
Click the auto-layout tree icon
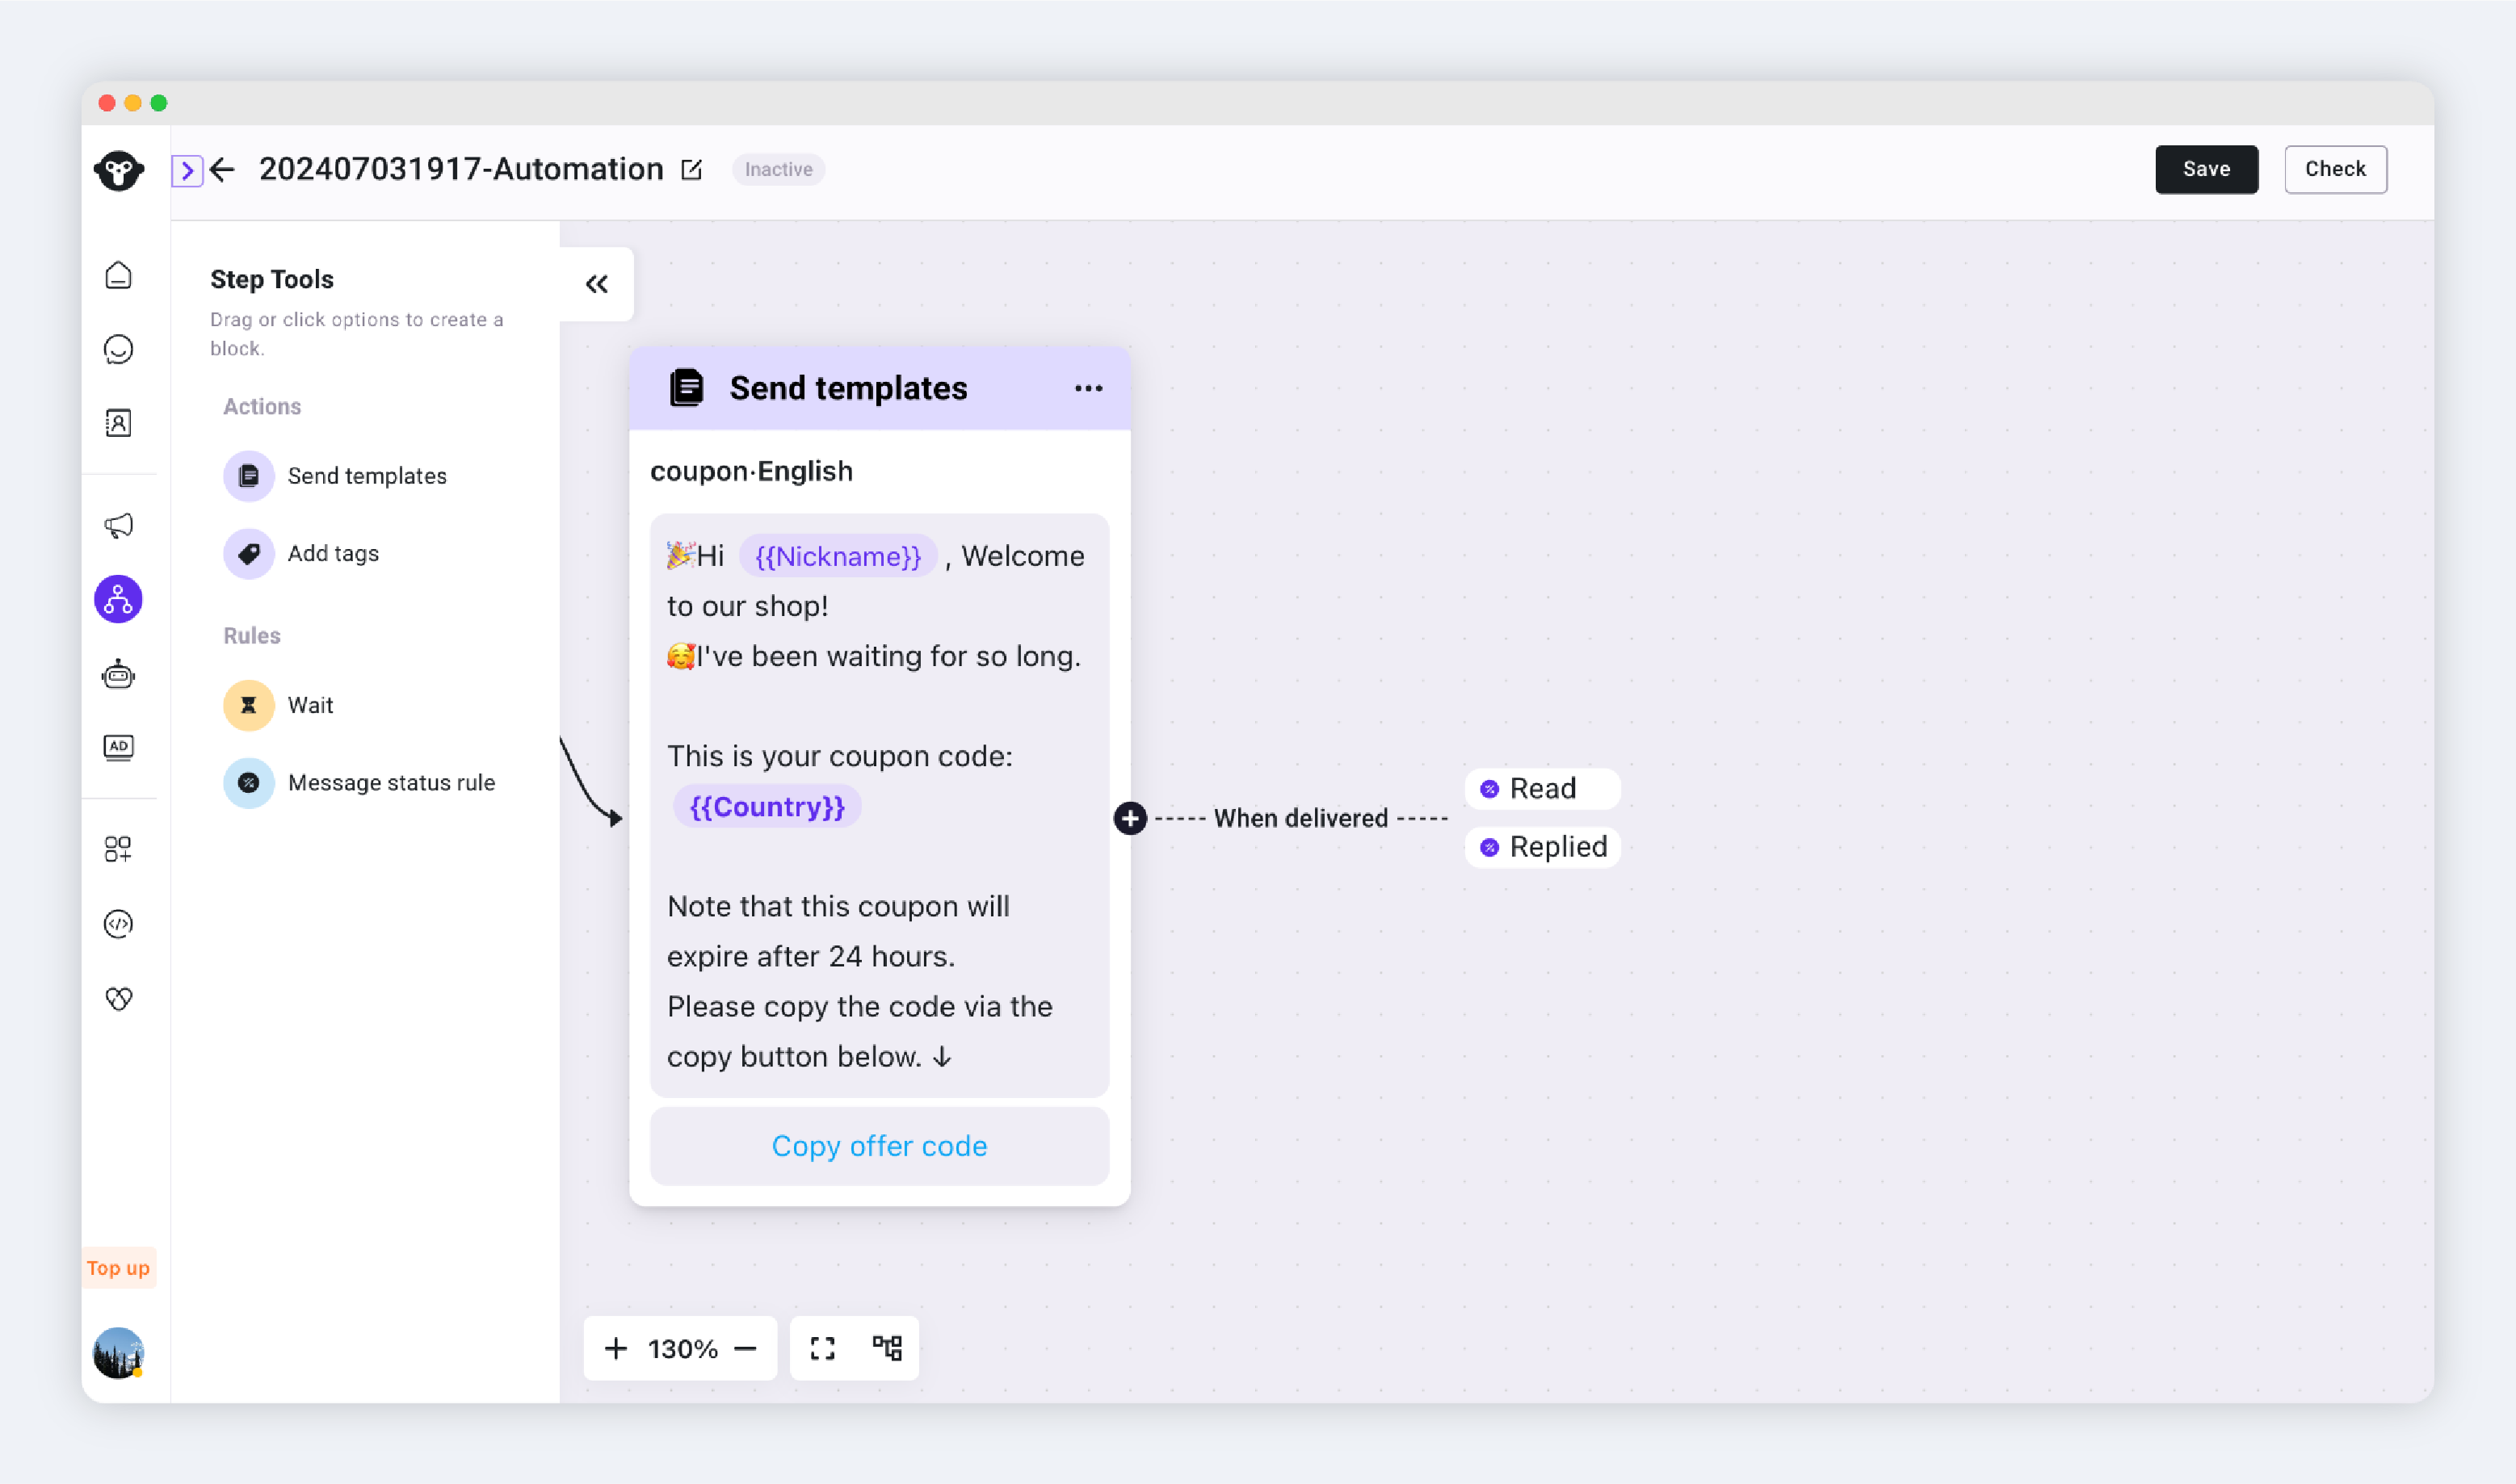[886, 1348]
